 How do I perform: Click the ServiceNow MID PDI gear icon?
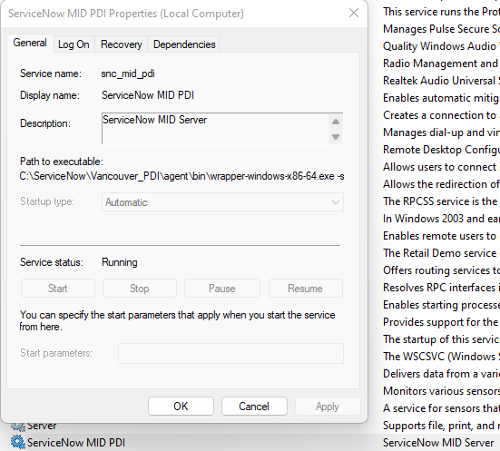coord(17,442)
